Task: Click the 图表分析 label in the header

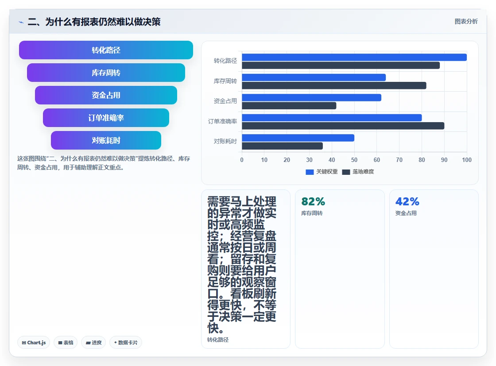Action: pyautogui.click(x=466, y=22)
